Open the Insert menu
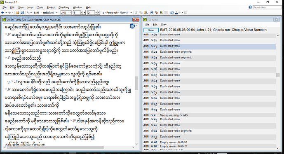Image resolution: width=284 pixels, height=154 pixels. pyautogui.click(x=31, y=7)
